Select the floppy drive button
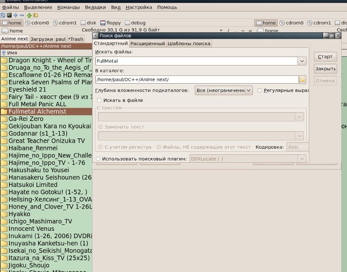Viewport: 347px width, 272px height. click(111, 23)
